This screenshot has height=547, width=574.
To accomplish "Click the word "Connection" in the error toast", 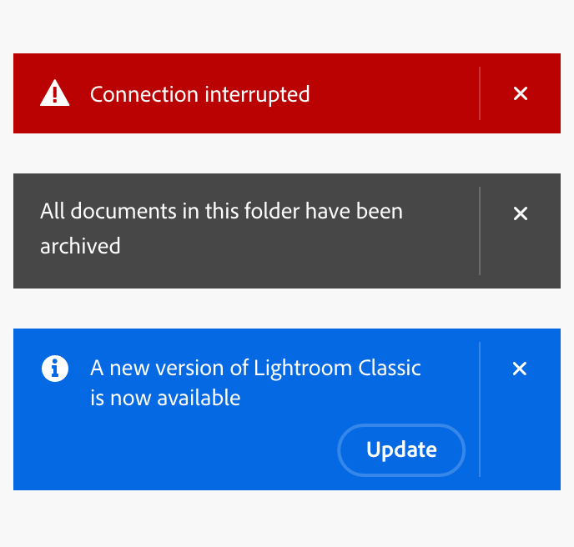I will coord(139,94).
